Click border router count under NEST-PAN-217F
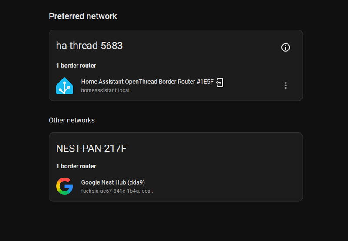Image resolution: width=348 pixels, height=241 pixels. (76, 166)
